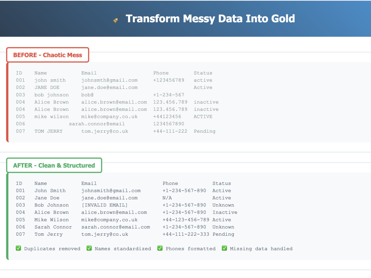Click lowercase 'mike wilson' in the BEFORE table
Viewport: 371px width, 278px height.
[x=52, y=116]
